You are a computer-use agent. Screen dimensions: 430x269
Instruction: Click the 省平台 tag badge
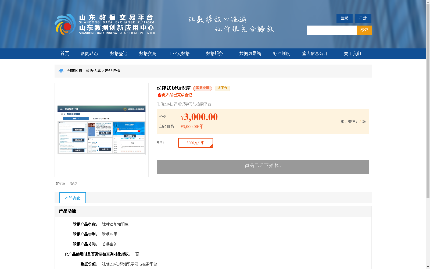pos(223,88)
